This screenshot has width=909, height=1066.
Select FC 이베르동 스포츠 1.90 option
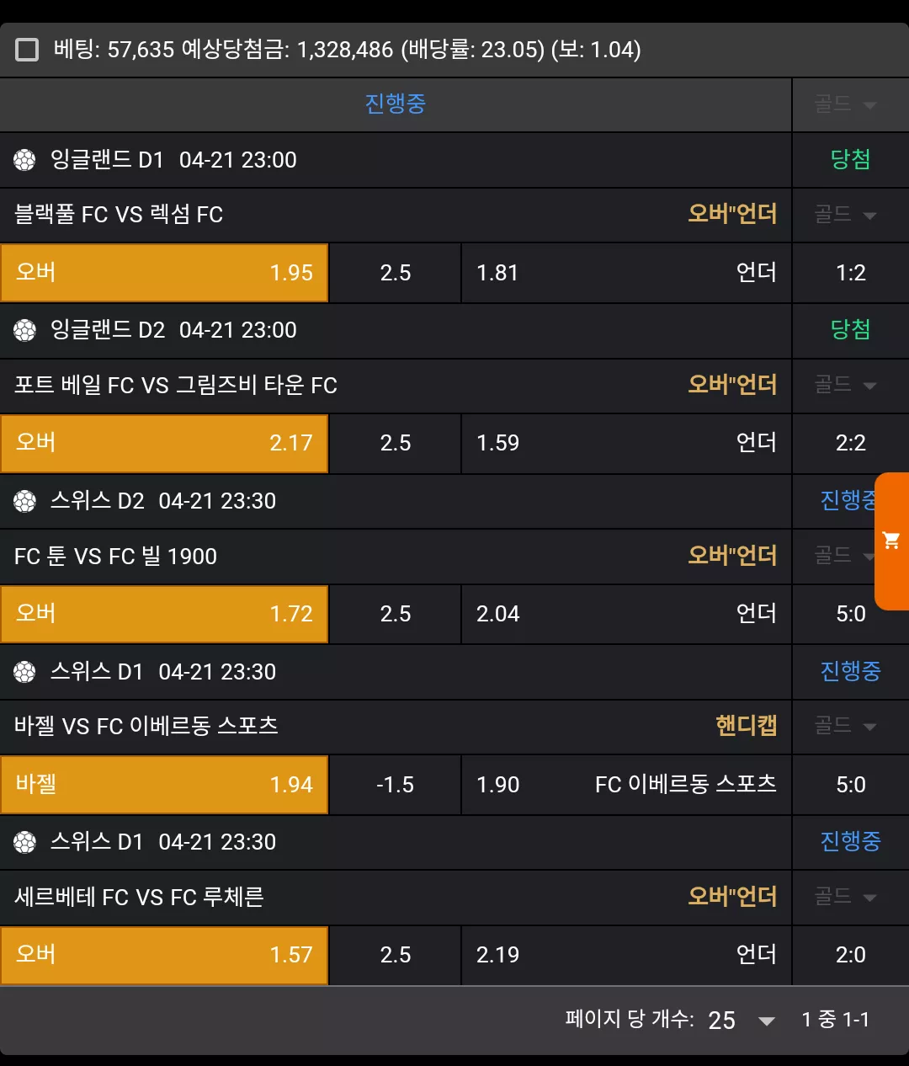click(x=626, y=785)
